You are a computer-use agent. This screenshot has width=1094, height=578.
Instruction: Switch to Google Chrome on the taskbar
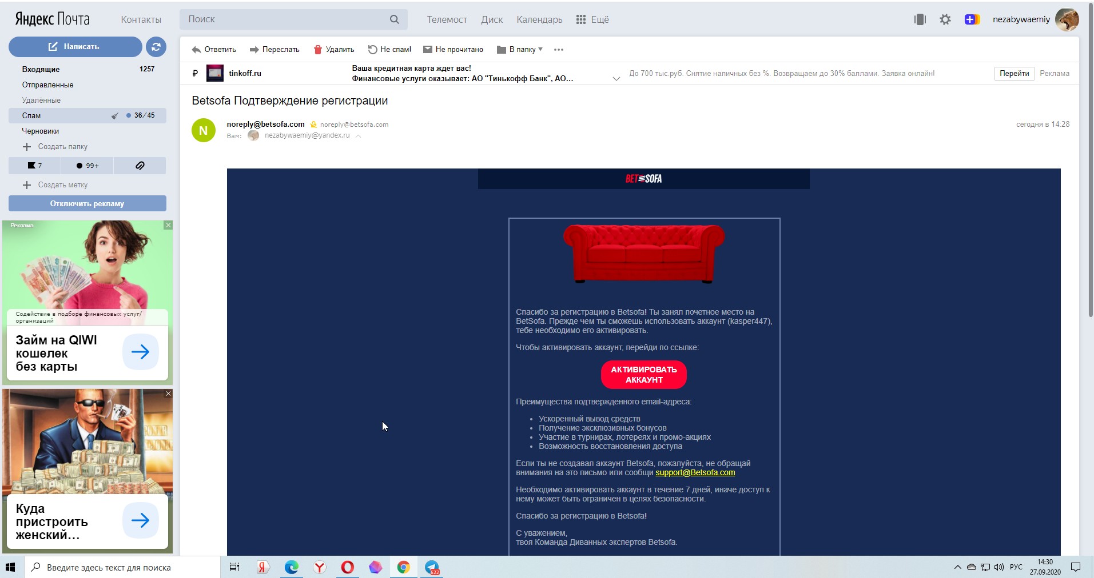tap(404, 567)
